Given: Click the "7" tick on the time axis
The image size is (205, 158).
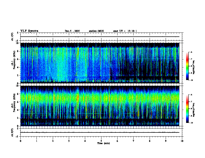Looking at the screenshot, I should pos(134,141).
